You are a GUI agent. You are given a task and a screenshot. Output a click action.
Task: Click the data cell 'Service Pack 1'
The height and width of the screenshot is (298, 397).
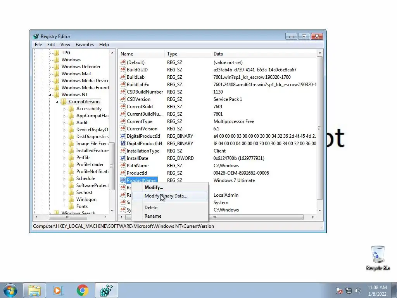pyautogui.click(x=228, y=99)
